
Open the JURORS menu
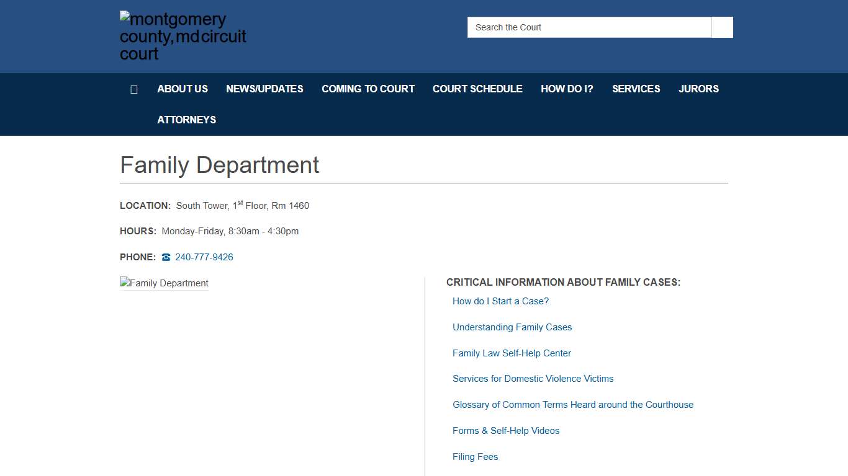tap(698, 89)
